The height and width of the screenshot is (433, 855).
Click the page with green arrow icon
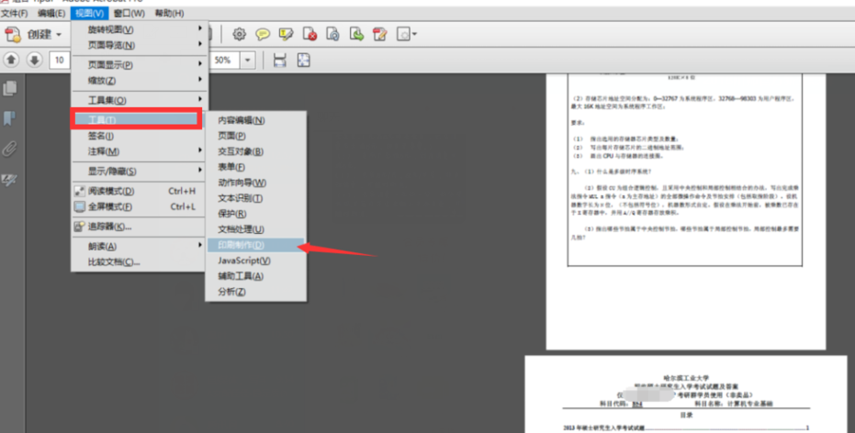tap(356, 34)
